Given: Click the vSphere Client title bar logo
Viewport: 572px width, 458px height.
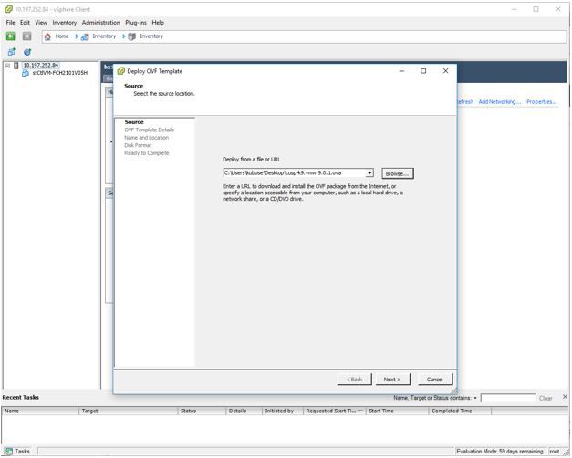Looking at the screenshot, I should (x=8, y=9).
